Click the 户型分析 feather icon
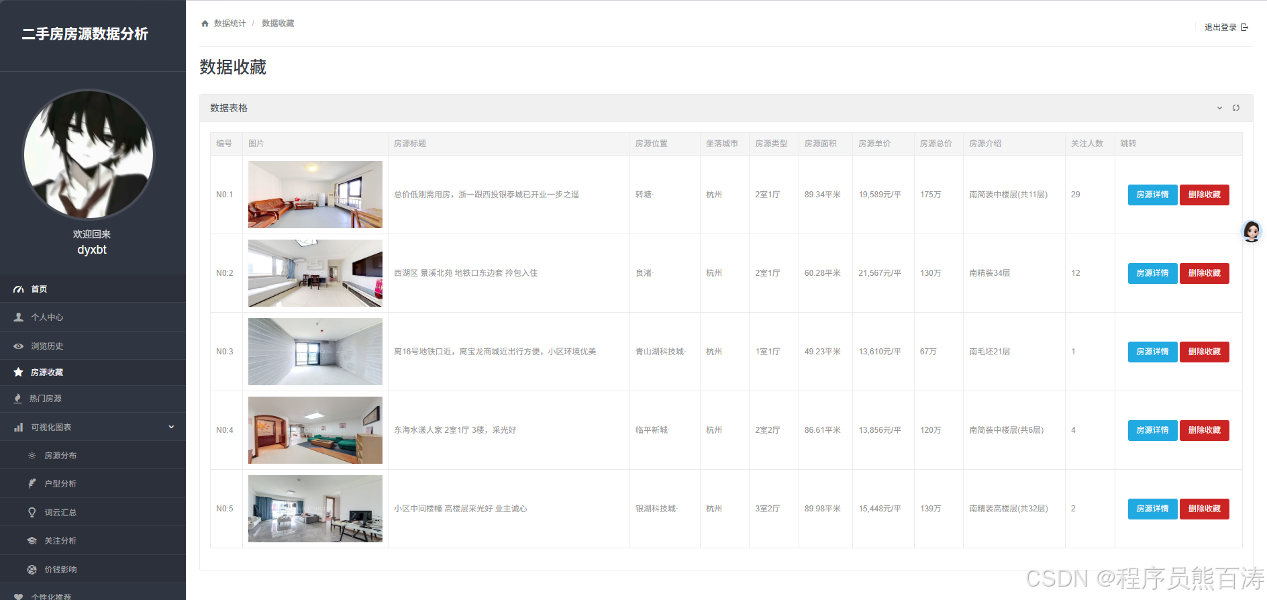The image size is (1267, 600). pyautogui.click(x=32, y=484)
